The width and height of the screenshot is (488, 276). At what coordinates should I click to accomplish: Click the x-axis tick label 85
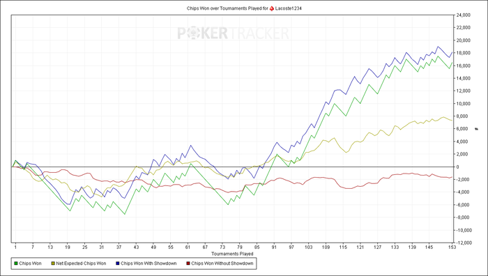(x=257, y=247)
